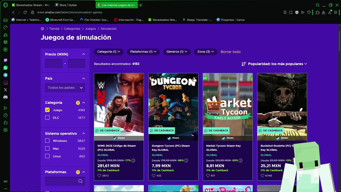The image size is (341, 192).
Task: Collapse the Plataformas sidebar section
Action: (x=84, y=172)
